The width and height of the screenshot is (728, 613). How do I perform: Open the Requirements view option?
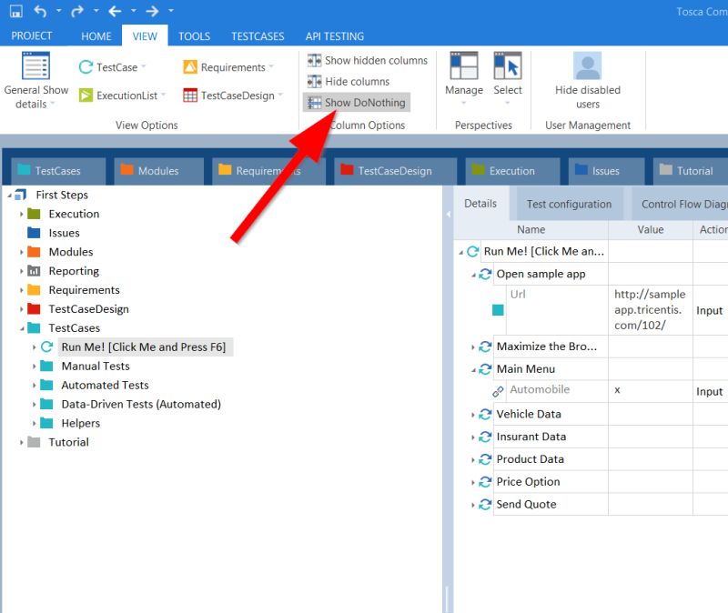click(228, 67)
